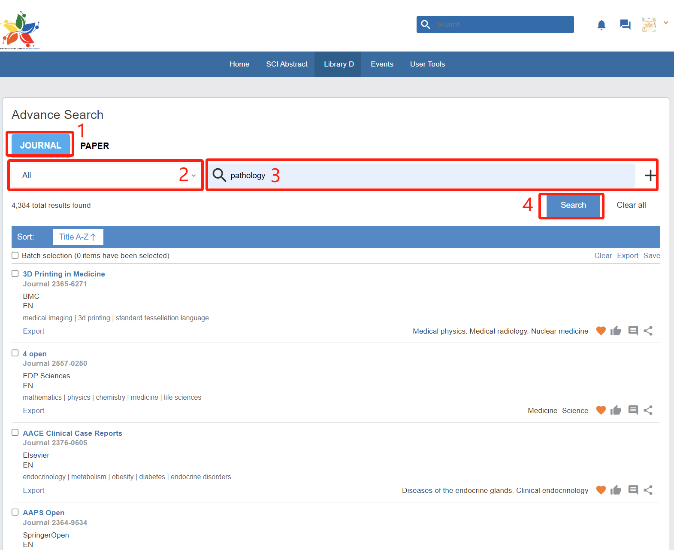Open the chat messages icon
The width and height of the screenshot is (674, 550).
pos(625,24)
